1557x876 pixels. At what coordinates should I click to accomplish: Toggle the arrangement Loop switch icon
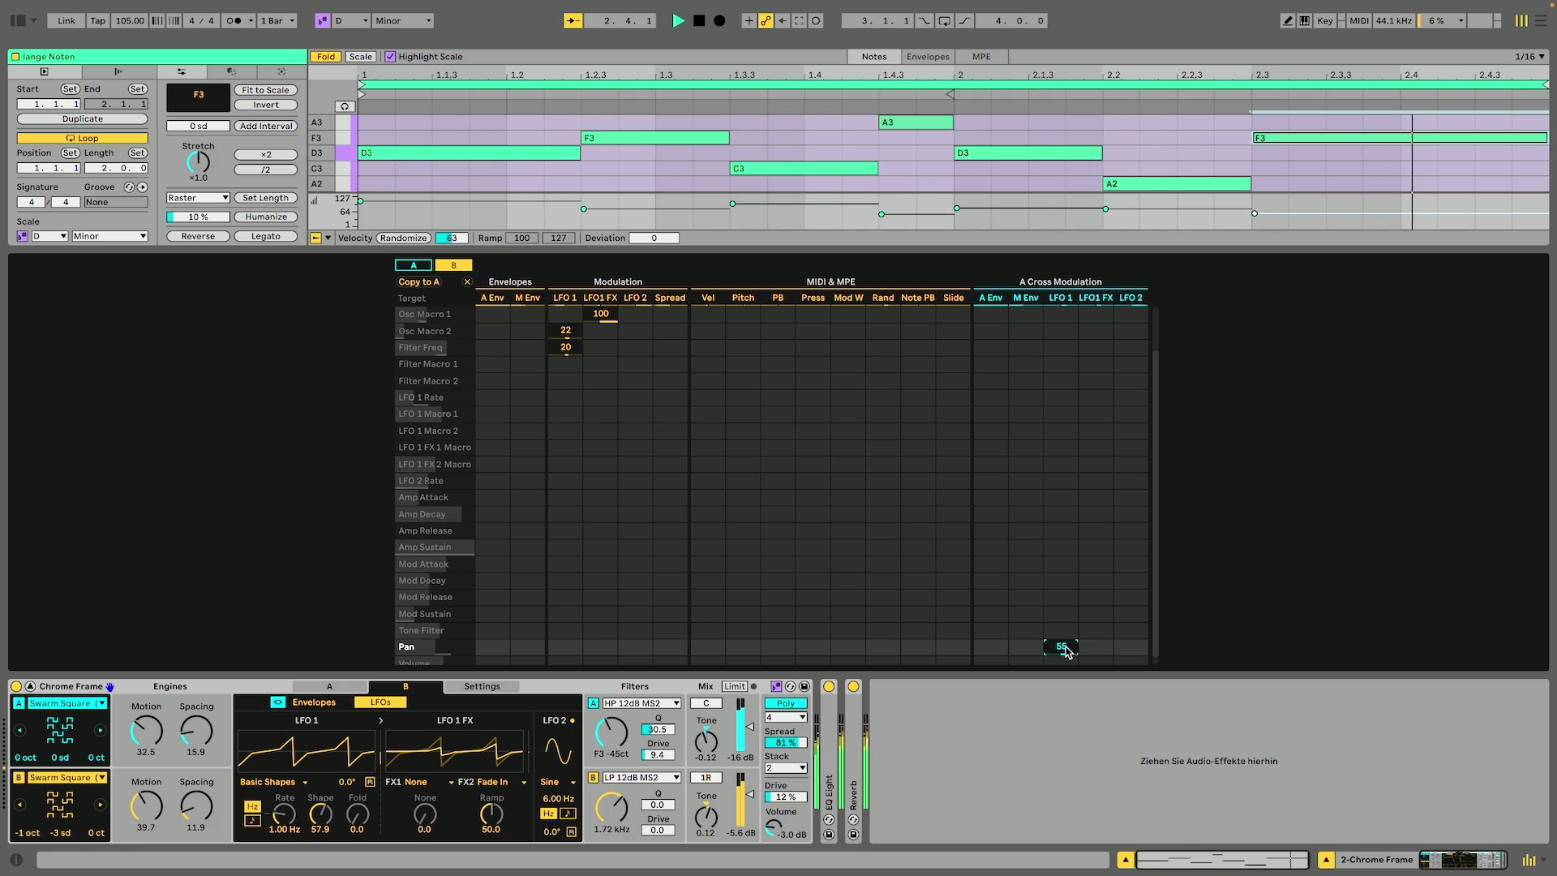click(945, 21)
